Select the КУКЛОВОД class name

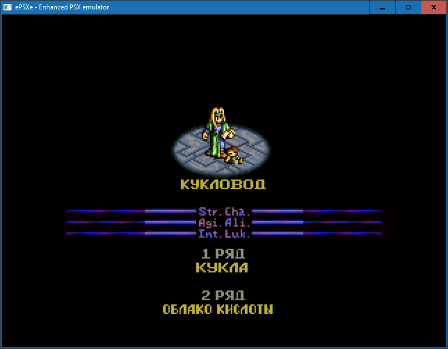point(223,184)
